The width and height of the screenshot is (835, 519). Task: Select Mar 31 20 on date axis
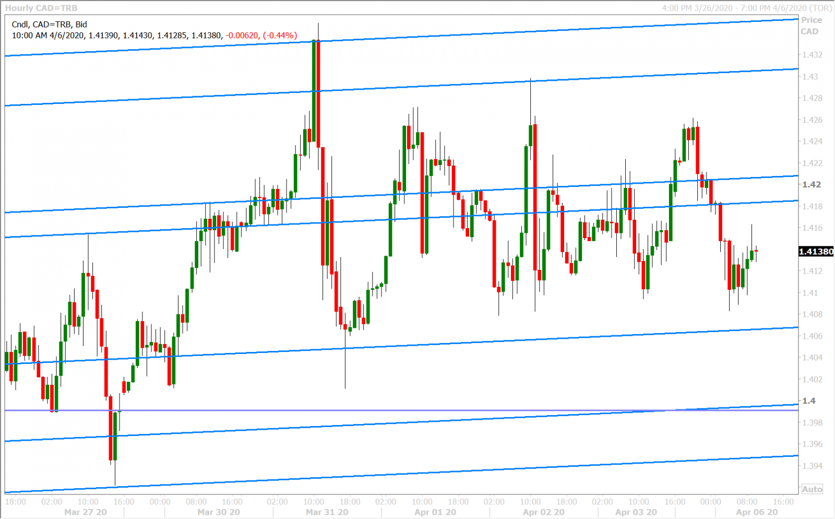coord(327,512)
